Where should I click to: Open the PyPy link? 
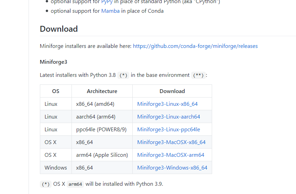pos(107,2)
